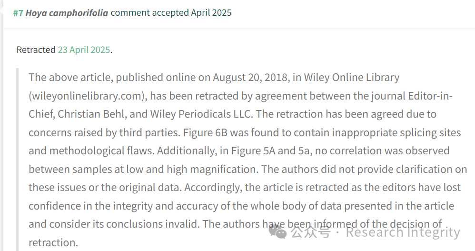The image size is (475, 251).
Task: Click the divider line below the comment header
Action: [239, 29]
